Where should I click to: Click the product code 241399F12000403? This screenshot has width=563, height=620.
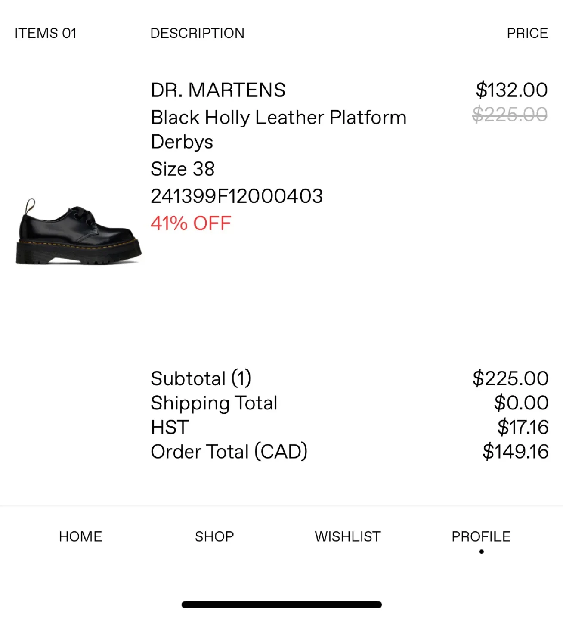(238, 195)
